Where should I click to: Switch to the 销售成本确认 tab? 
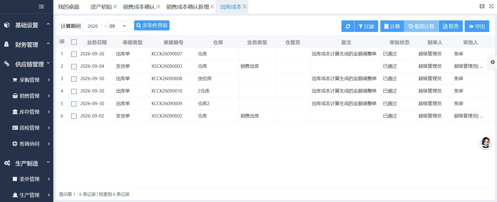139,7
